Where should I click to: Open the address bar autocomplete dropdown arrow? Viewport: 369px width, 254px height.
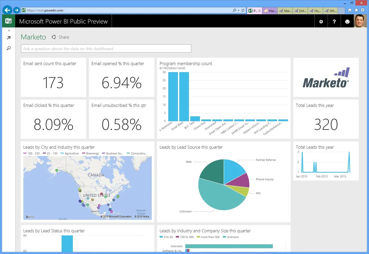(238, 10)
